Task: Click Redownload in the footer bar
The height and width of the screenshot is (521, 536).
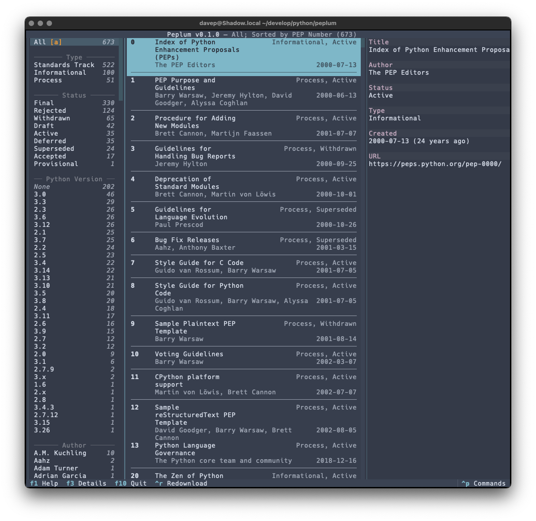Action: 181,483
